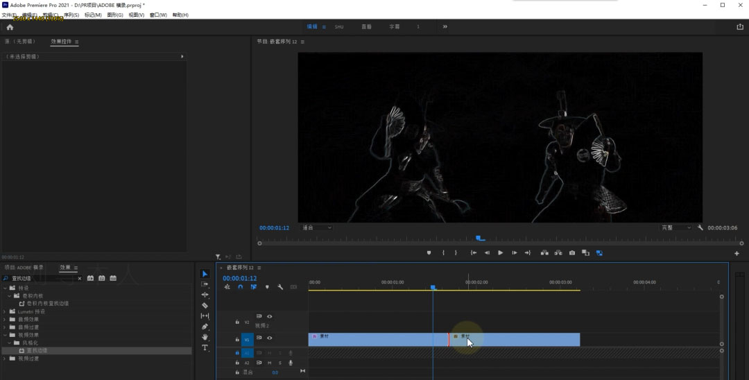This screenshot has width=749, height=380.
Task: Go to In point
Action: coord(474,253)
